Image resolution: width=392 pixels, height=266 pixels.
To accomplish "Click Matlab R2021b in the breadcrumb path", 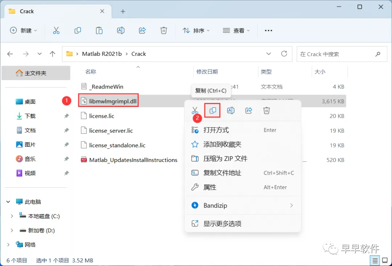I will point(102,54).
